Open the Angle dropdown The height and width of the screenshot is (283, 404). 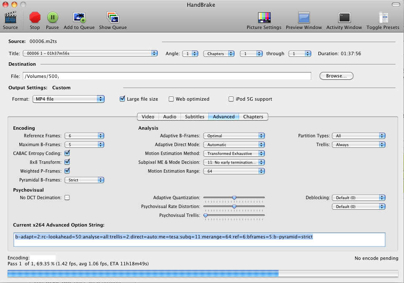point(190,53)
